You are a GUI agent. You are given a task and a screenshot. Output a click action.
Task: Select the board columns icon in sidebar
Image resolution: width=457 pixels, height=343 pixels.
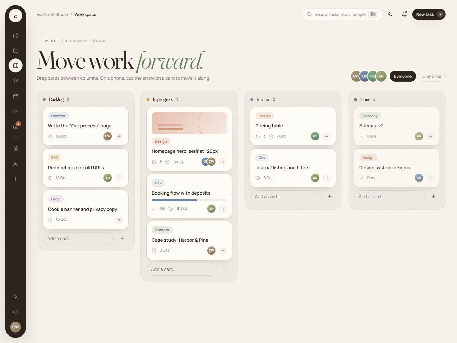point(16,65)
